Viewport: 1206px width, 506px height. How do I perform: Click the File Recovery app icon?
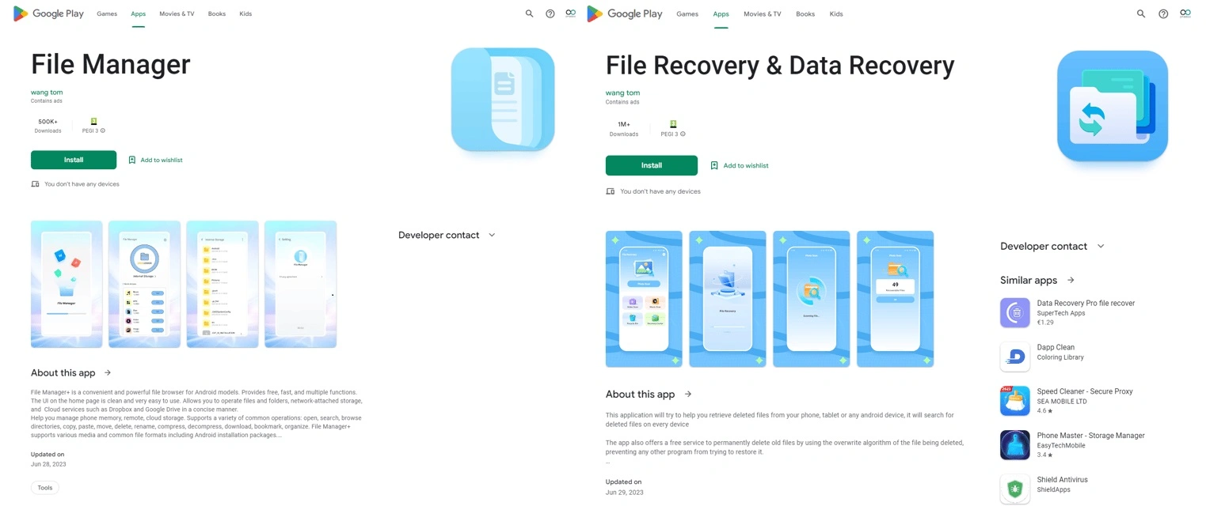click(1113, 106)
